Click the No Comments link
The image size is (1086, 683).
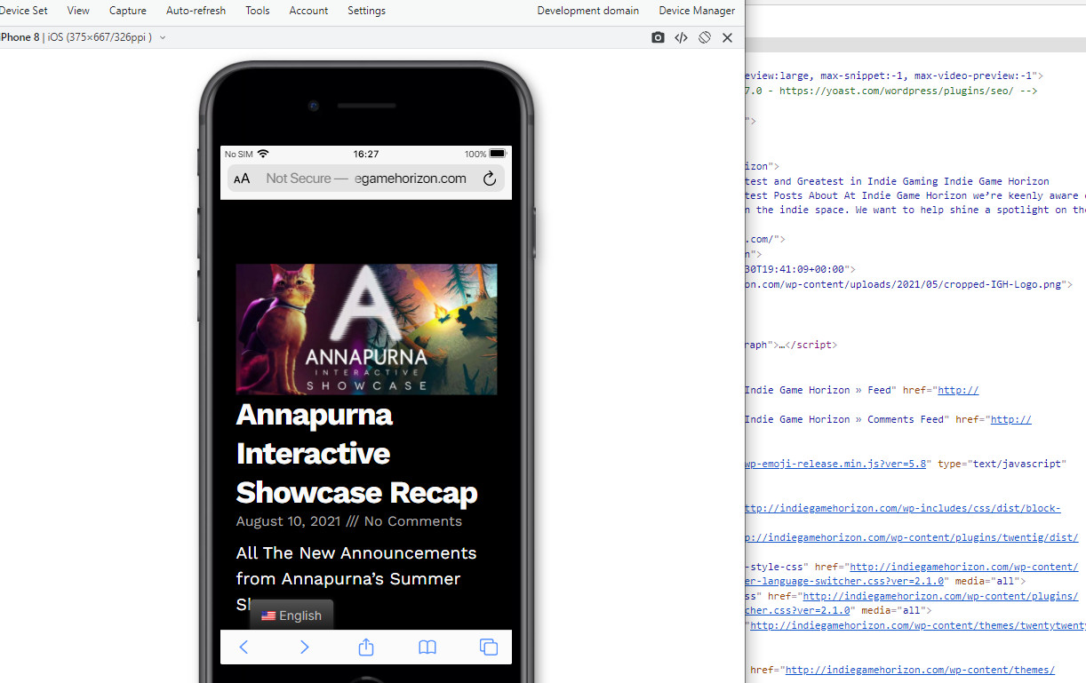pyautogui.click(x=412, y=521)
